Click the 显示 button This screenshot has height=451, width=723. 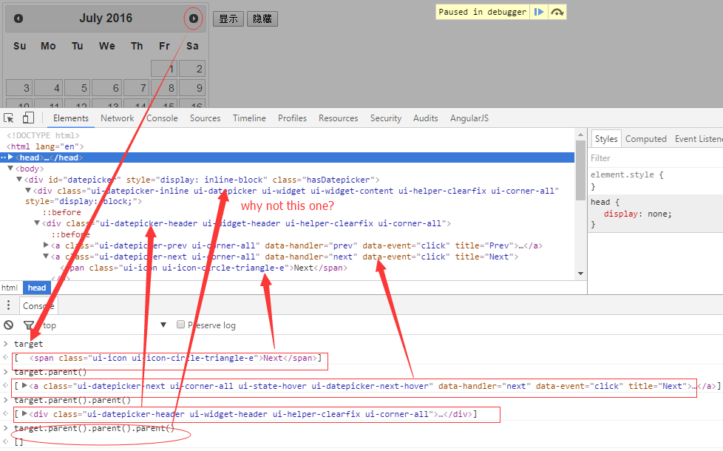pyautogui.click(x=228, y=19)
